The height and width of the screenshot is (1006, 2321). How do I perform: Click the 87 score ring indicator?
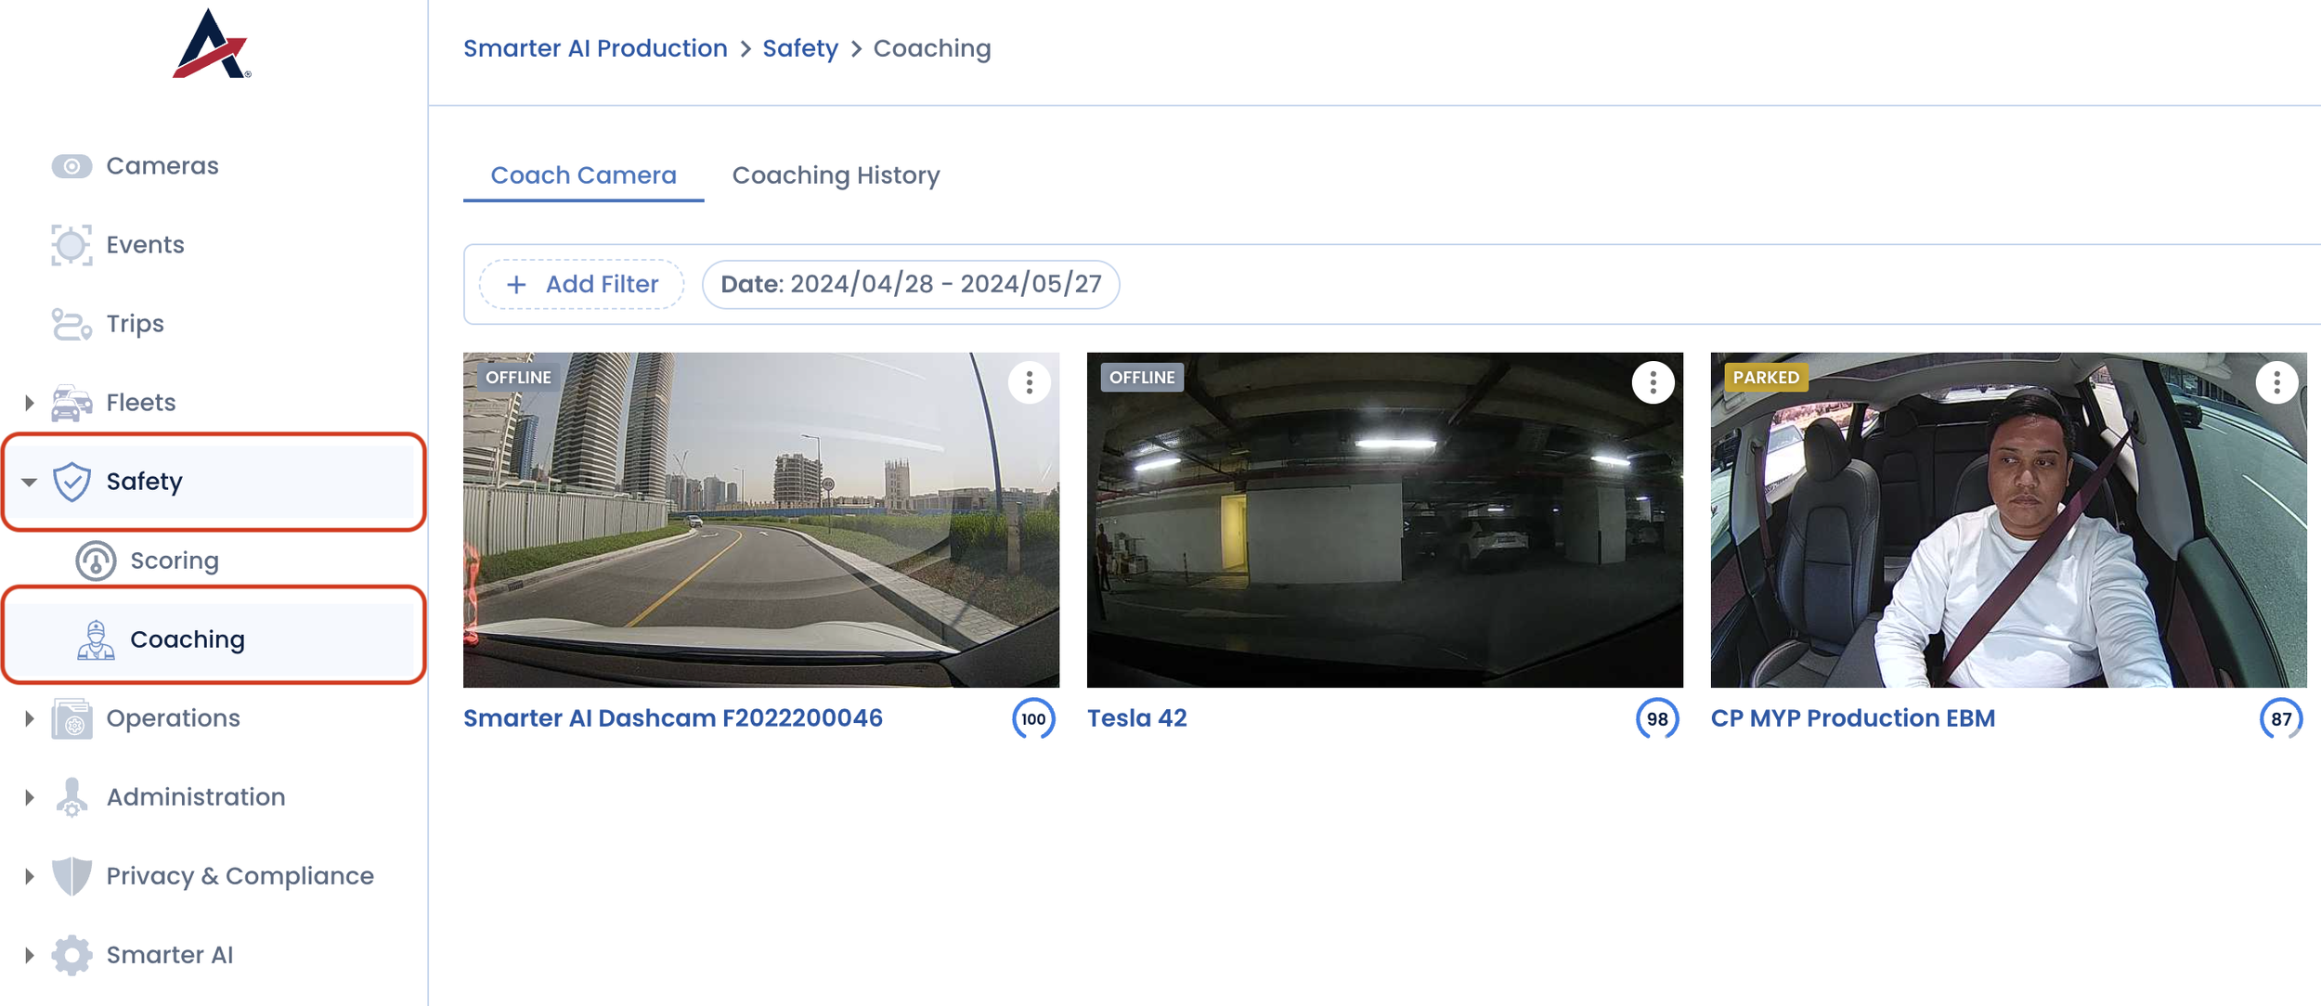pyautogui.click(x=2280, y=719)
